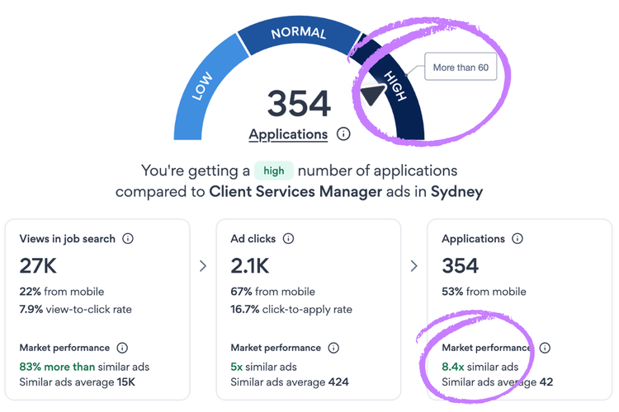Click Market performance info icon in Applications card
Image resolution: width=619 pixels, height=412 pixels.
[x=545, y=348]
